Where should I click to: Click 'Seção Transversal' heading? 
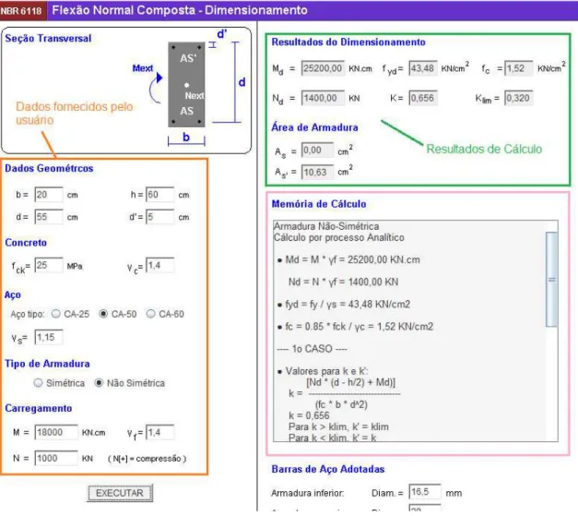[x=48, y=39]
